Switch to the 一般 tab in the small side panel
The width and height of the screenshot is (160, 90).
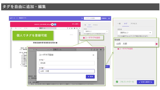click(85, 25)
